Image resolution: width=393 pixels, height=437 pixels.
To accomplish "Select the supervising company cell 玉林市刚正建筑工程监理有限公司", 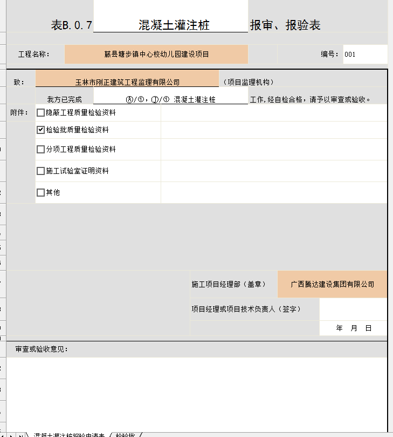I will coord(127,82).
